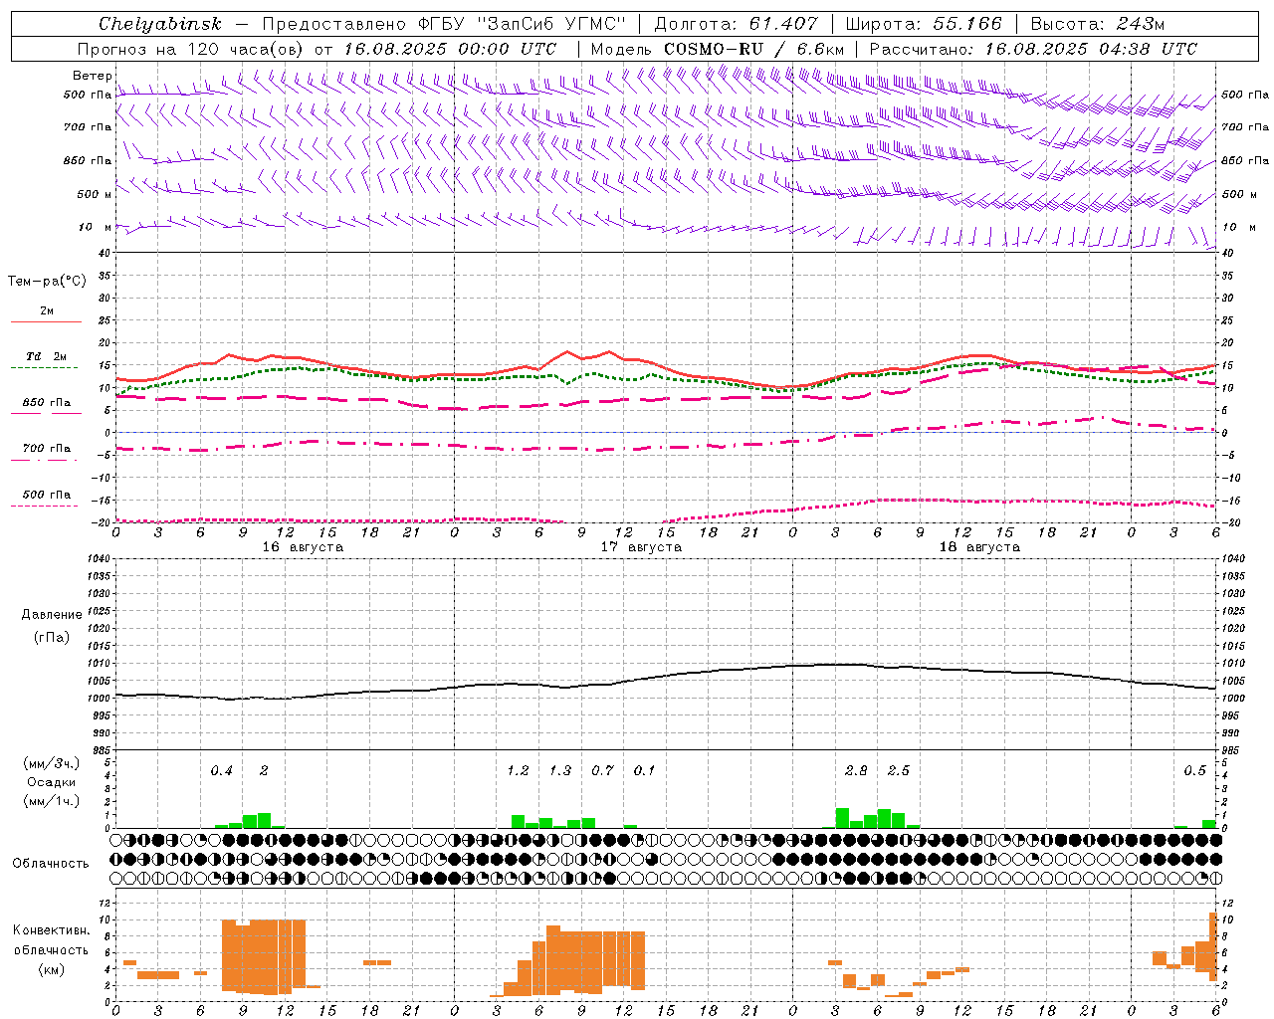Click the 'Долгота: 61.407' header field
The image size is (1274, 1019).
[737, 24]
